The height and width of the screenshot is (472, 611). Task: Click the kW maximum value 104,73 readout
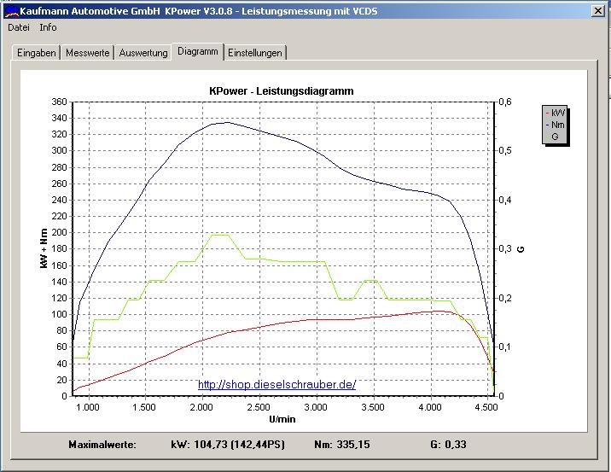pos(226,445)
